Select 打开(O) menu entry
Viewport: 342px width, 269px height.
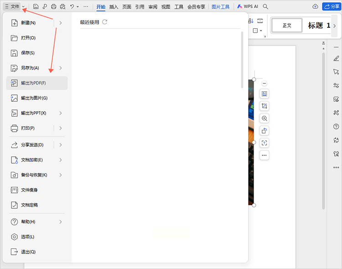click(x=36, y=38)
